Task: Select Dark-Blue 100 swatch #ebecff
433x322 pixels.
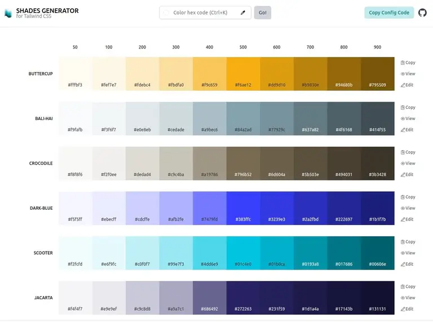Action: (x=109, y=208)
